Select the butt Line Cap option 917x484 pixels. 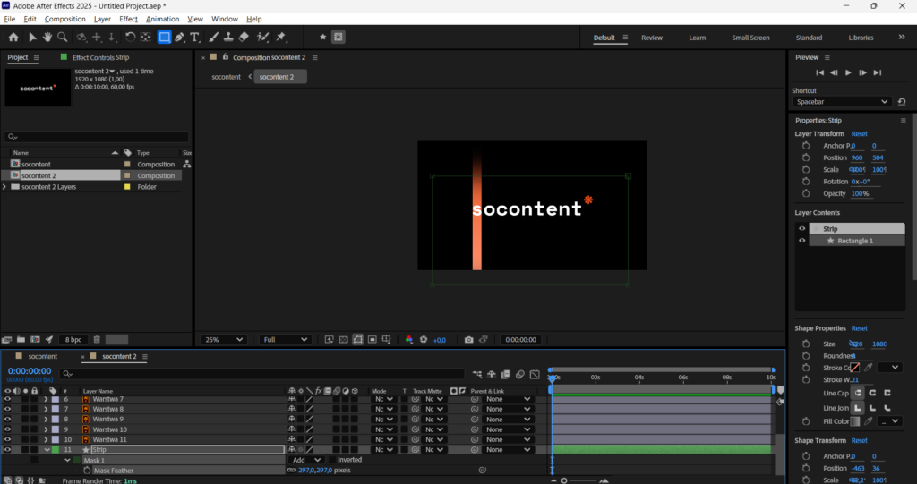click(858, 393)
